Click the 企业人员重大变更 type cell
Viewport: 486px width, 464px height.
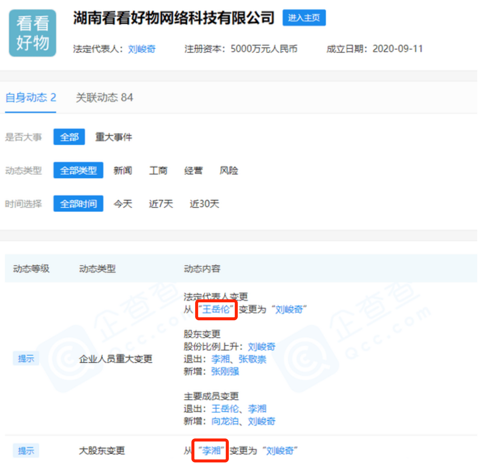115,359
